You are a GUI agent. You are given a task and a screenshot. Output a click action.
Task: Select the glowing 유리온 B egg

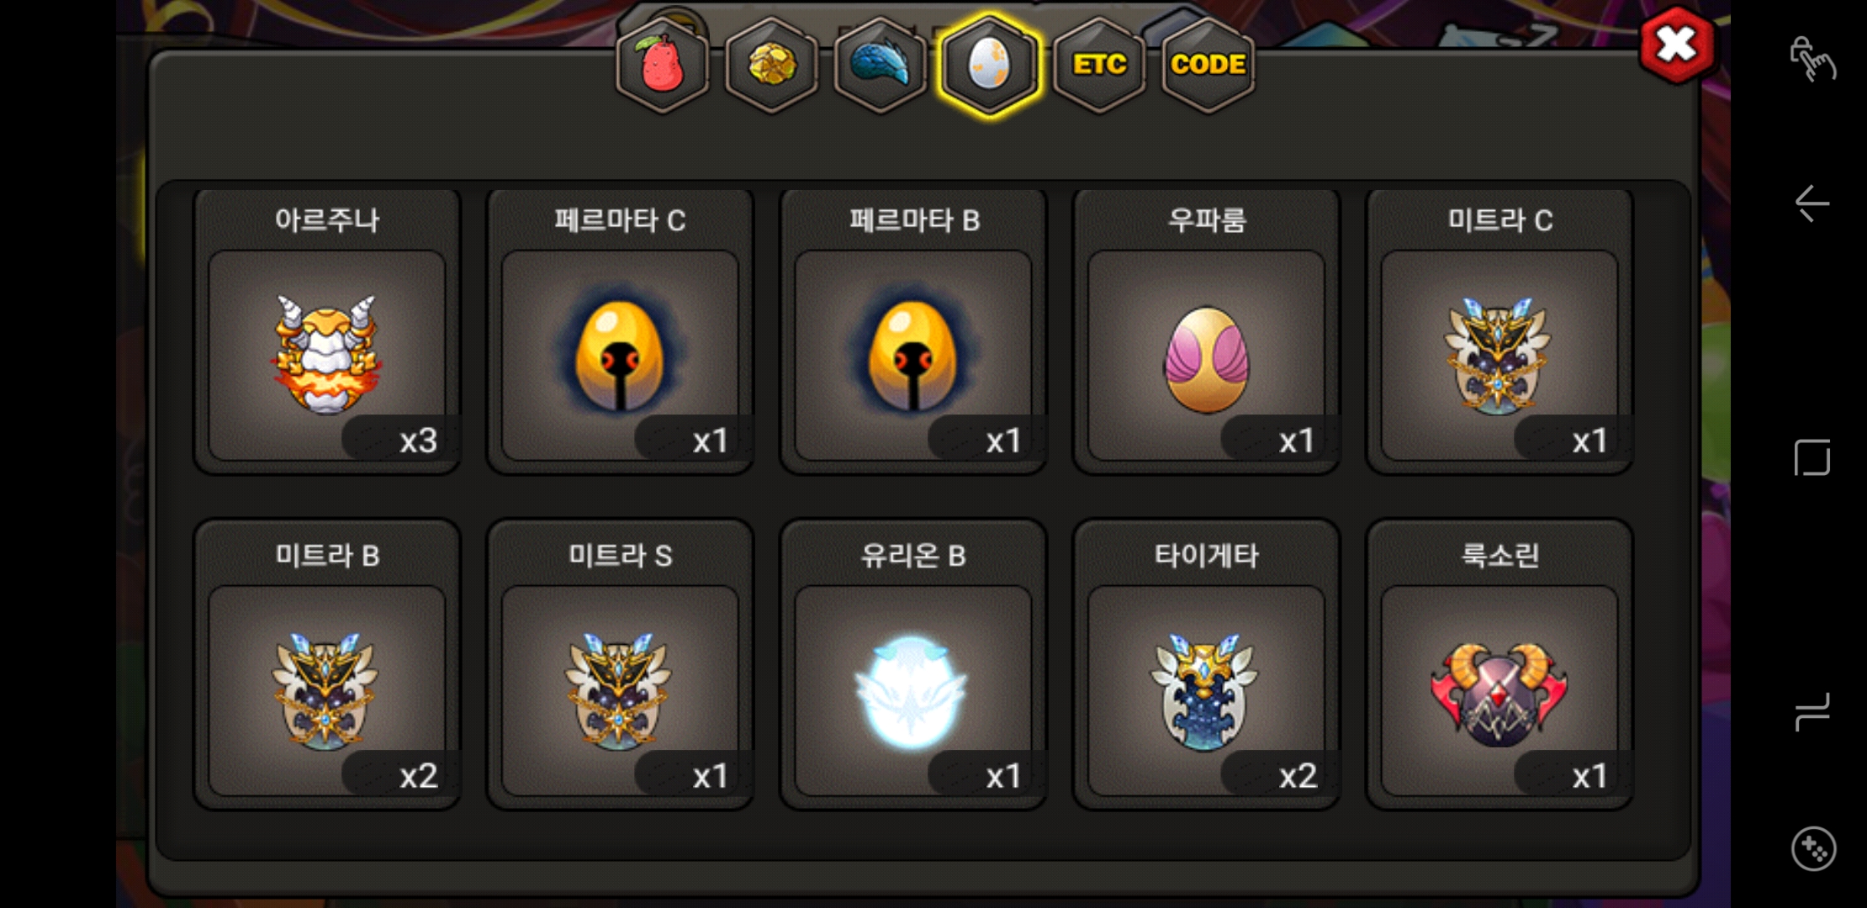click(913, 665)
